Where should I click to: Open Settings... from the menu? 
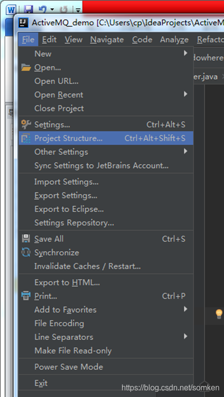point(106,125)
